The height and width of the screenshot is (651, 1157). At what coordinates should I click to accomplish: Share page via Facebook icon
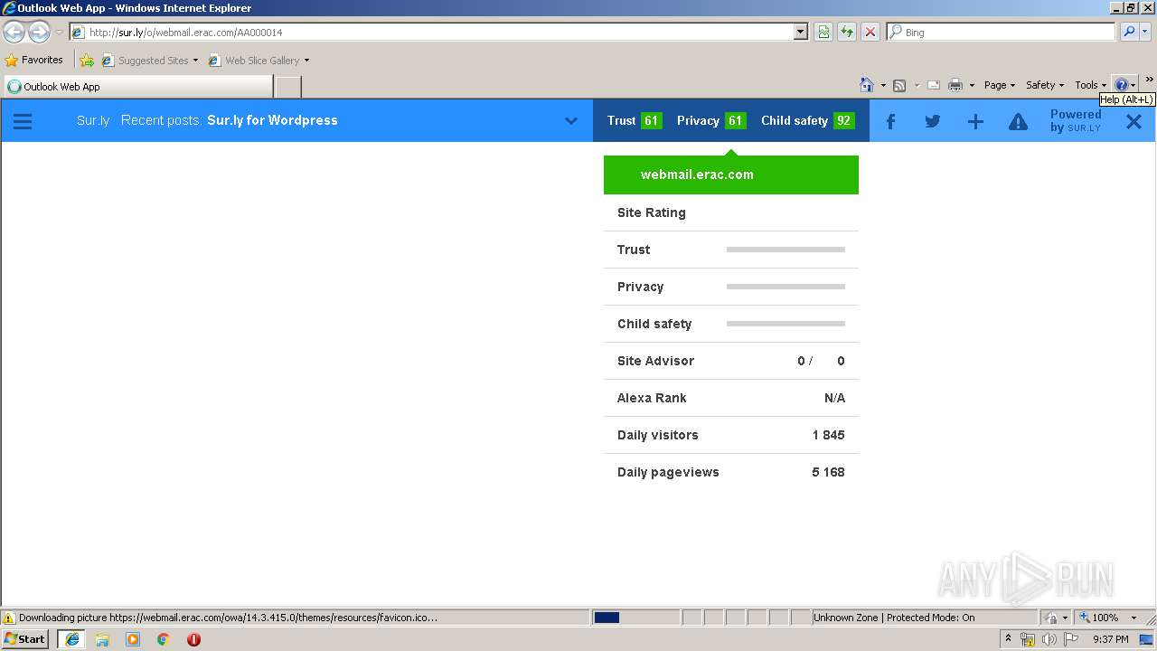(x=890, y=121)
